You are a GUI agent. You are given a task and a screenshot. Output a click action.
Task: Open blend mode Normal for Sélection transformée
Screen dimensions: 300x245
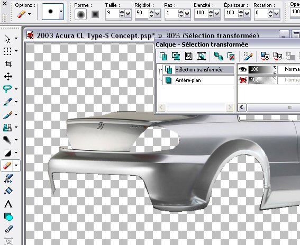pos(289,69)
